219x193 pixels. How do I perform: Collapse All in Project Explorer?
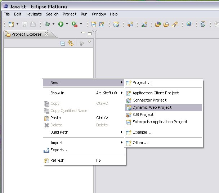(x=63, y=44)
